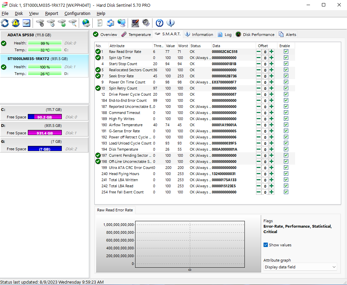Click the green health checkmark beside ST1000LM035
This screenshot has width=347, height=285.
pyautogui.click(x=4, y=67)
